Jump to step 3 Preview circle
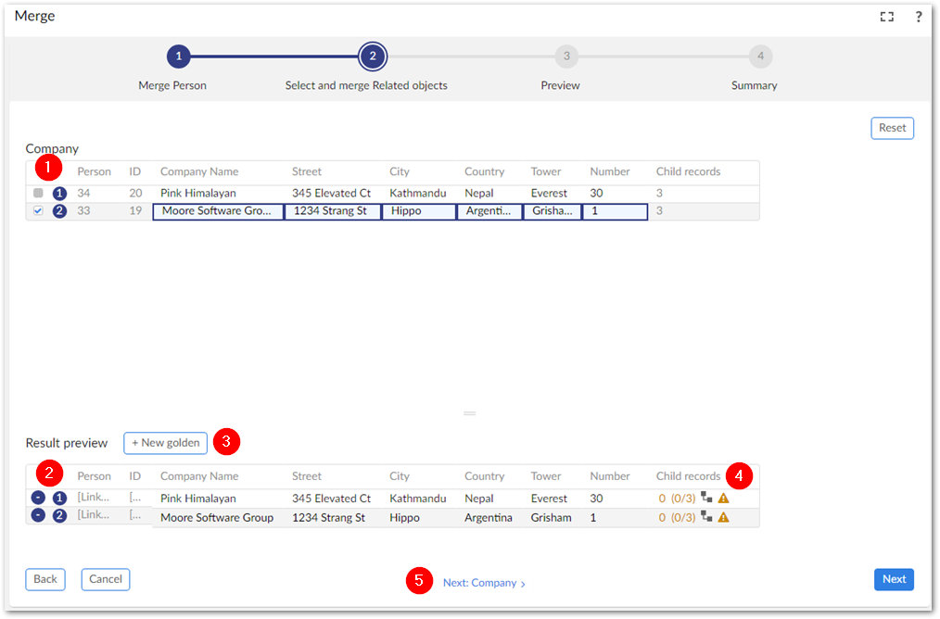Viewport: 940px width, 619px height. [x=566, y=57]
